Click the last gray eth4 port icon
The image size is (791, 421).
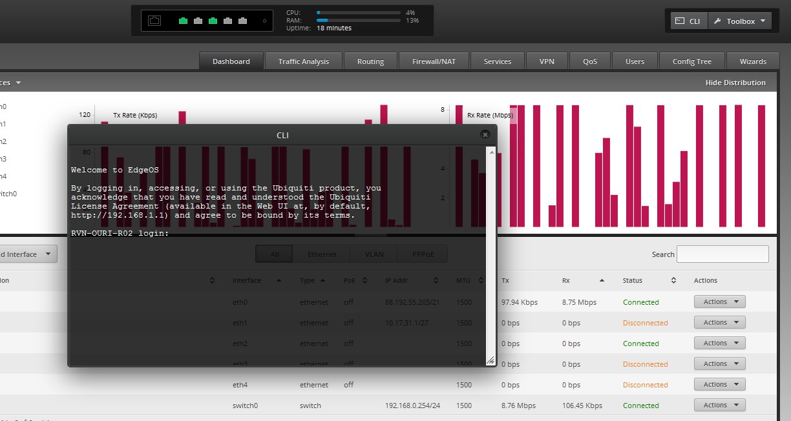(x=242, y=21)
